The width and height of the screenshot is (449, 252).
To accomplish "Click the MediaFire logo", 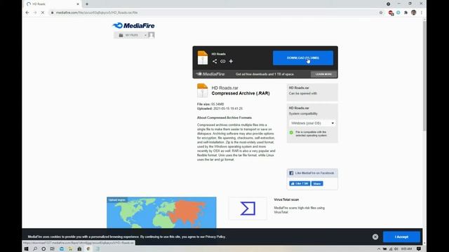I will pyautogui.click(x=133, y=26).
